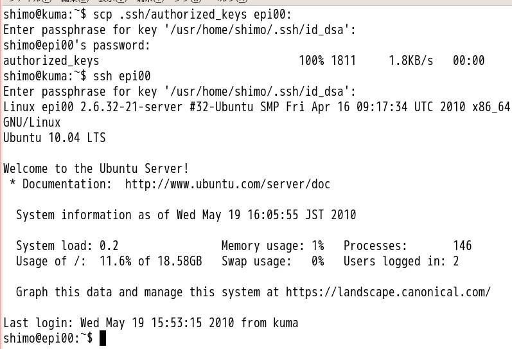This screenshot has height=349, width=512.
Task: Select the authorized_keys filename in transfer output
Action: tap(51, 61)
